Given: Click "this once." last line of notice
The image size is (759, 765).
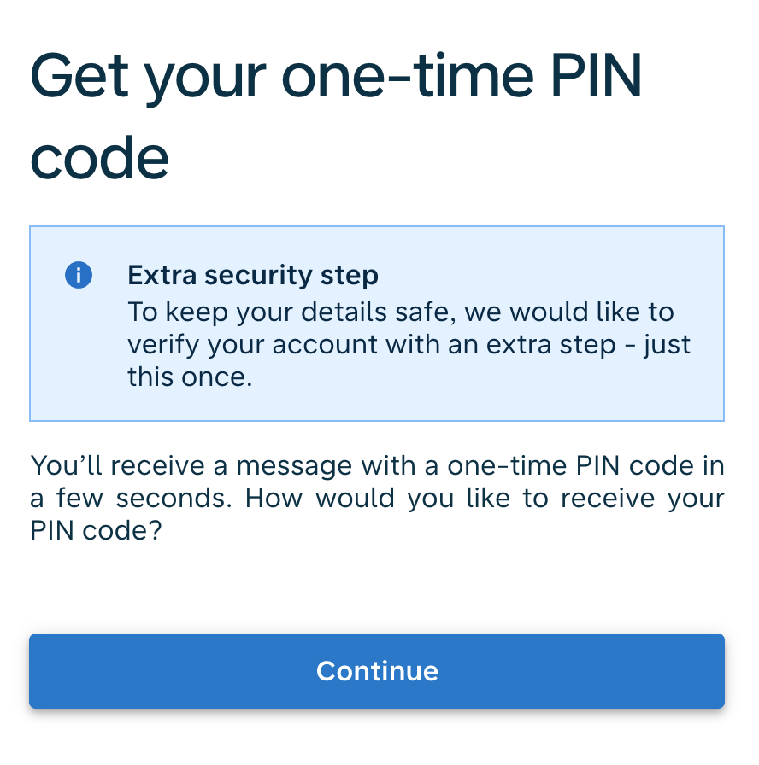Looking at the screenshot, I should (190, 377).
